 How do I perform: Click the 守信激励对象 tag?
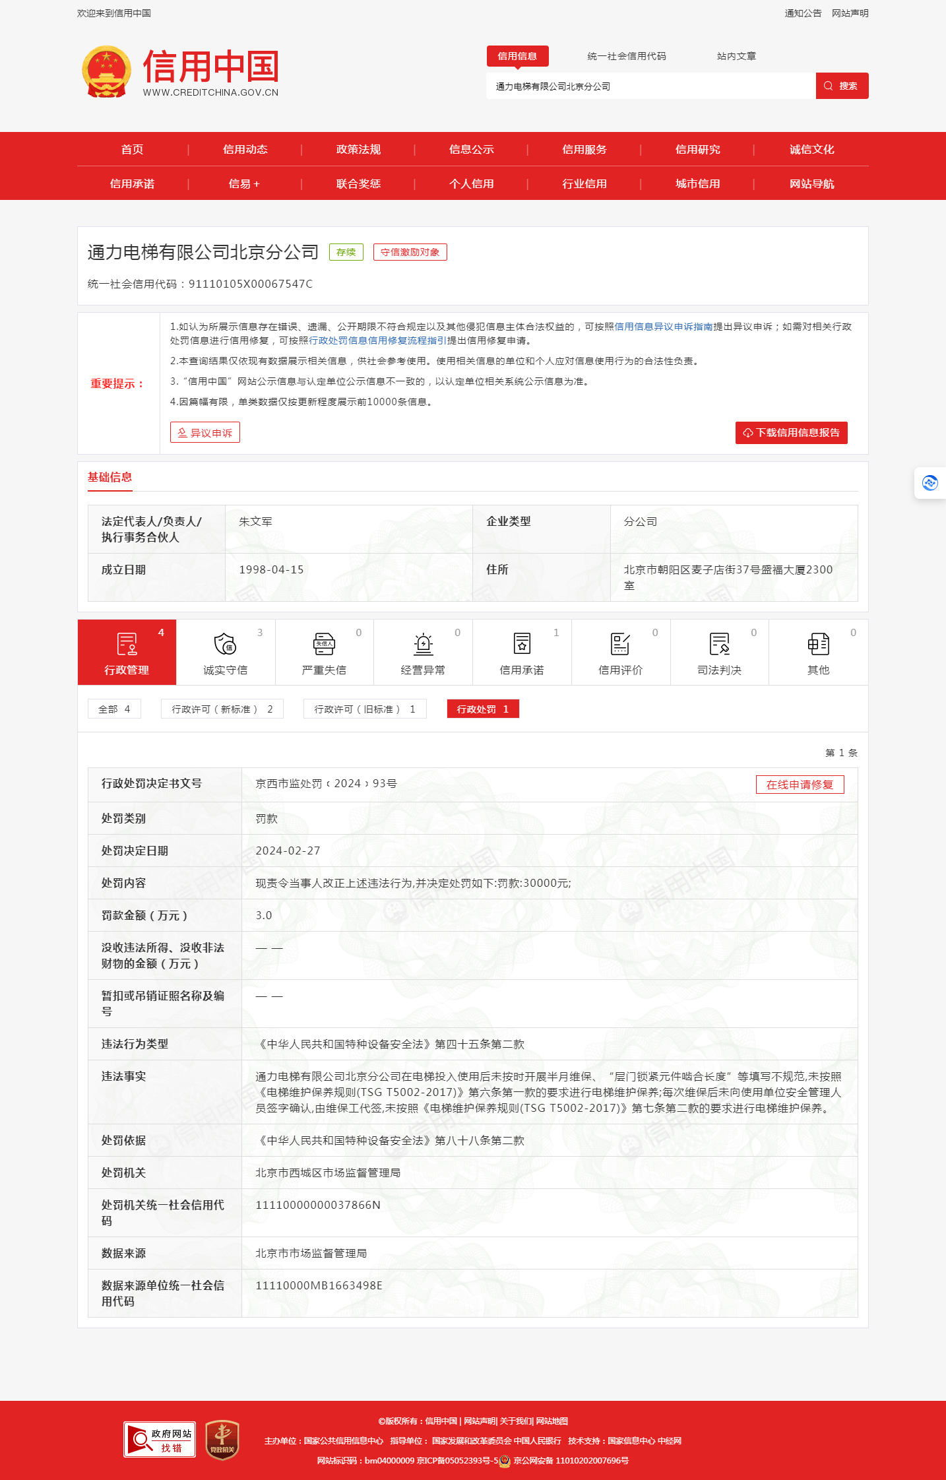(x=410, y=252)
